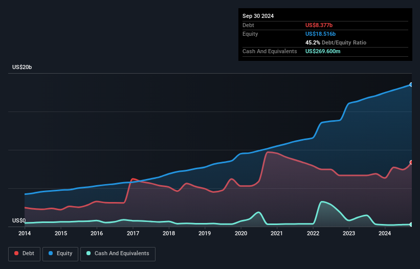Click the red Debt endpoint marker
420x269 pixels.
(x=411, y=162)
